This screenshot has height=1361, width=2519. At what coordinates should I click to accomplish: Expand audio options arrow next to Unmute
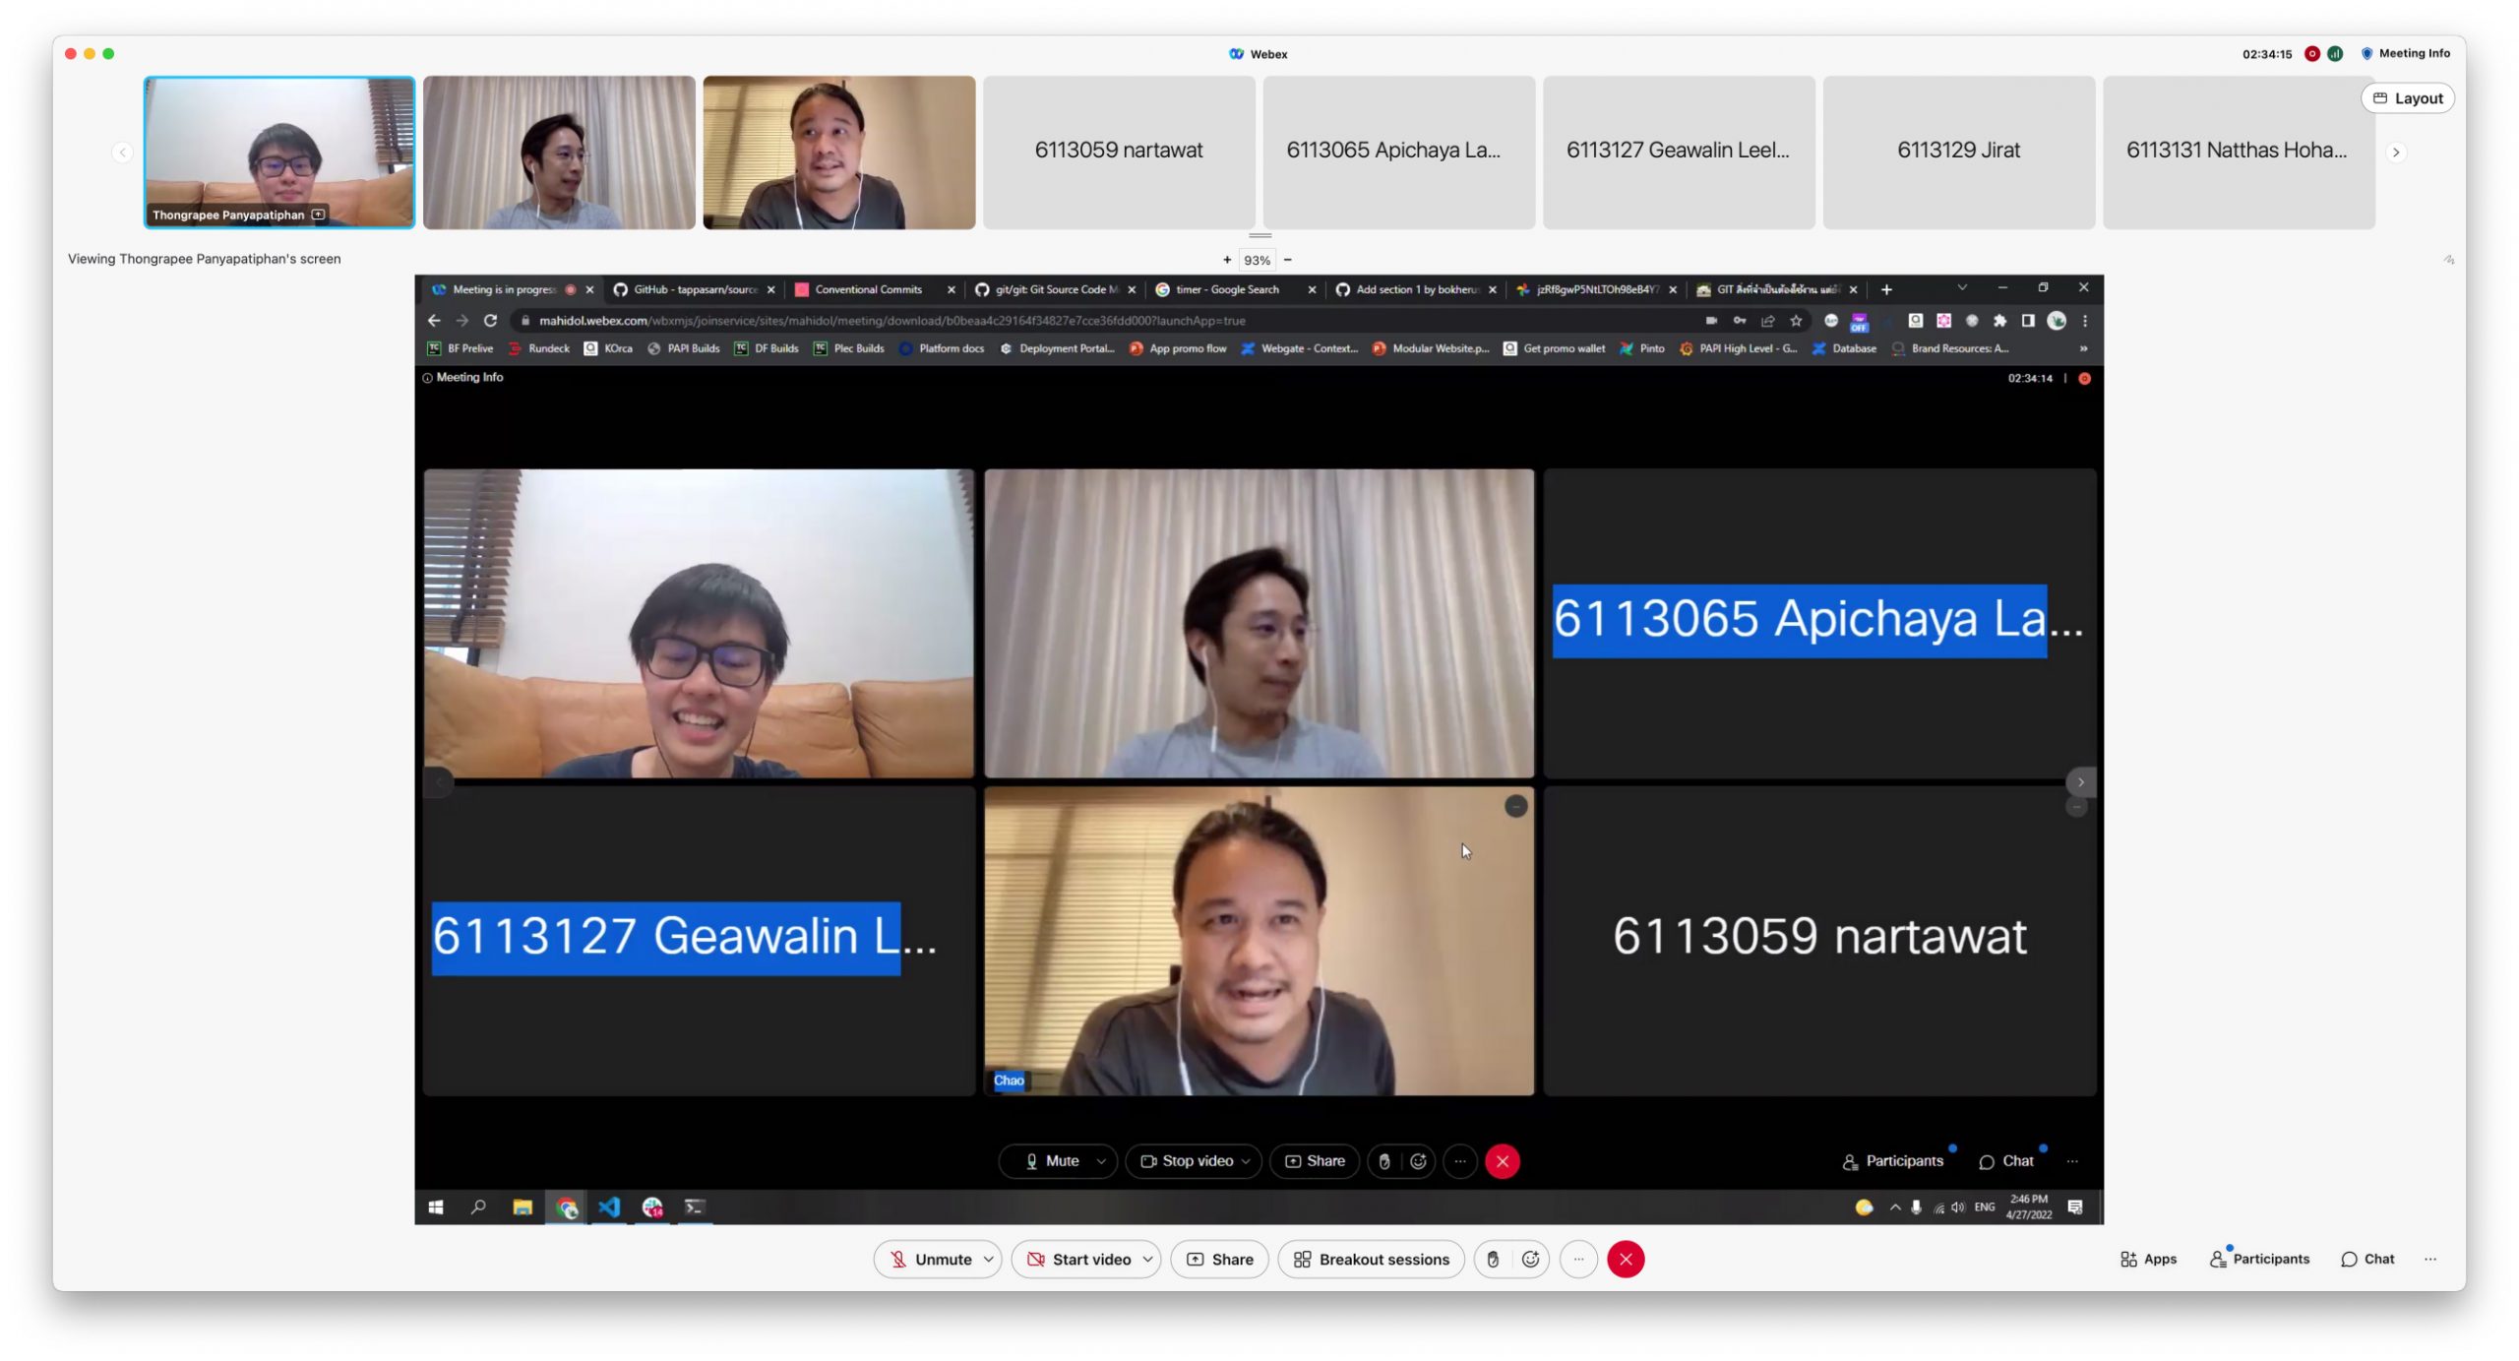[x=988, y=1259]
